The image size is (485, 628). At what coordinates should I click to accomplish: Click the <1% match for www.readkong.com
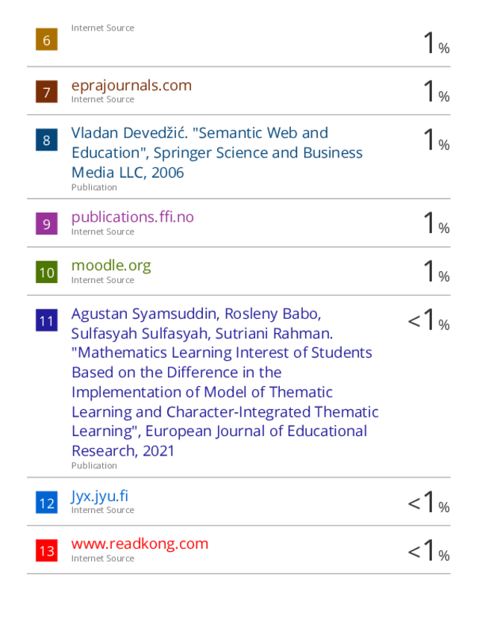(x=428, y=550)
